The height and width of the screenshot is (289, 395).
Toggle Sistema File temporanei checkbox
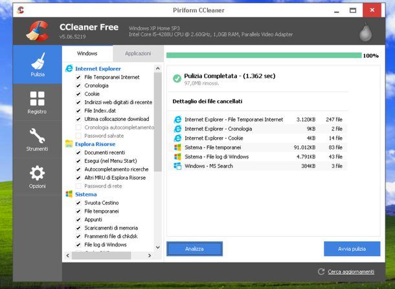[x=78, y=211]
